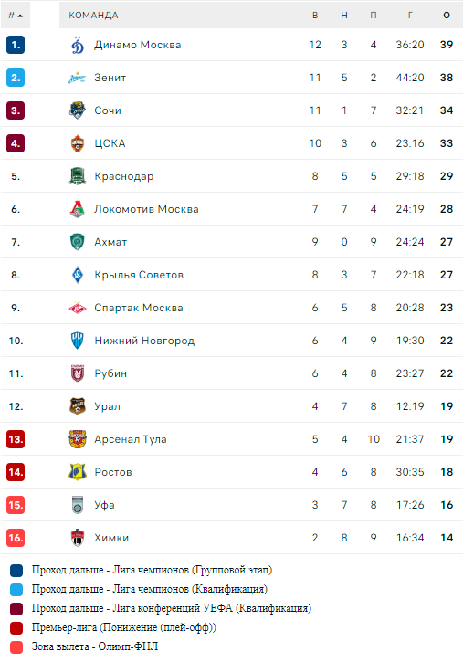This screenshot has width=463, height=662.
Task: Click the Крылья Советов logo
Action: [x=78, y=275]
